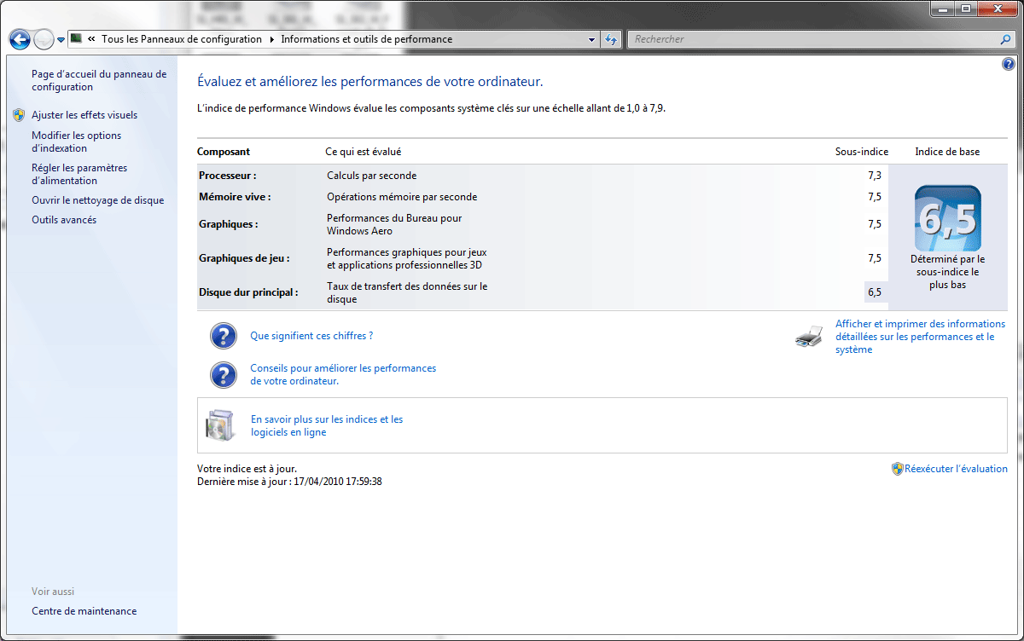
Task: Click the Graphiques de jeu row label
Action: tap(244, 258)
